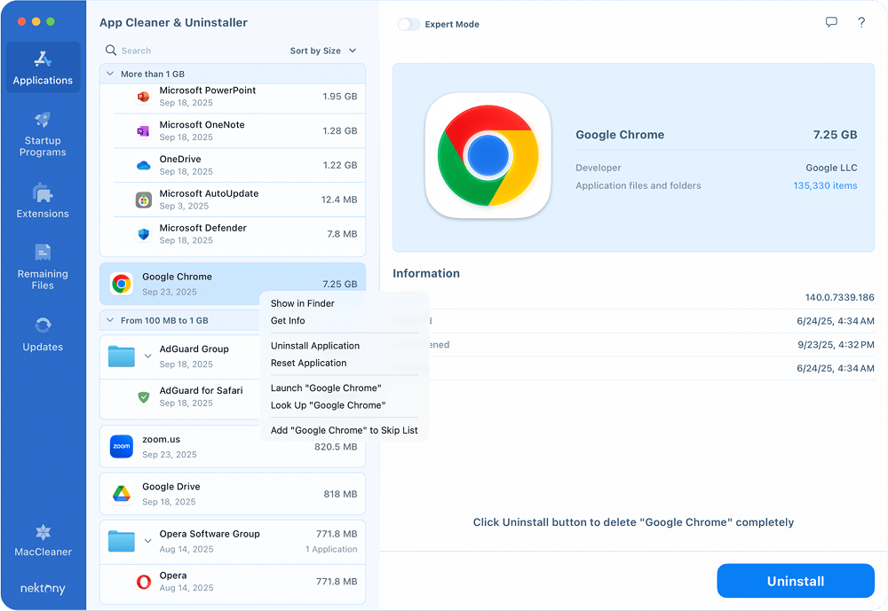Choose Reset Application in context menu
Image resolution: width=888 pixels, height=611 pixels.
click(x=309, y=363)
